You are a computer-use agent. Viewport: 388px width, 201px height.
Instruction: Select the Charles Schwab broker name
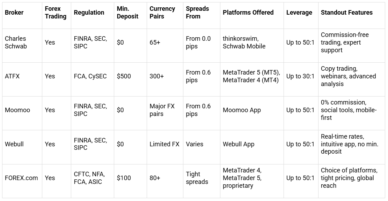click(x=15, y=42)
